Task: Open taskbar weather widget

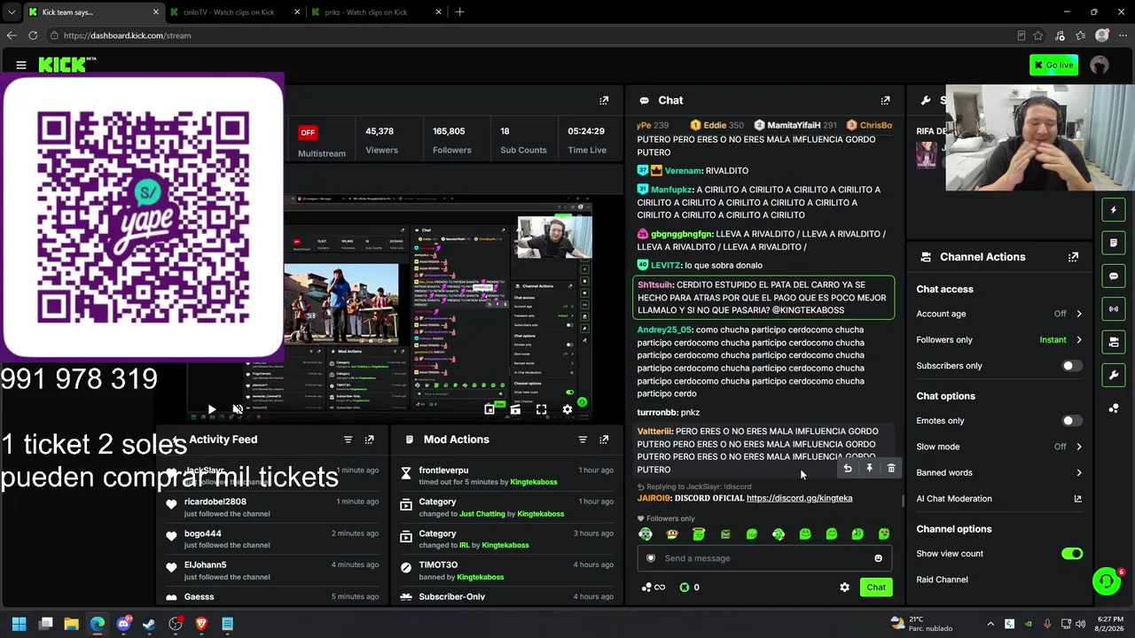Action: click(921, 624)
